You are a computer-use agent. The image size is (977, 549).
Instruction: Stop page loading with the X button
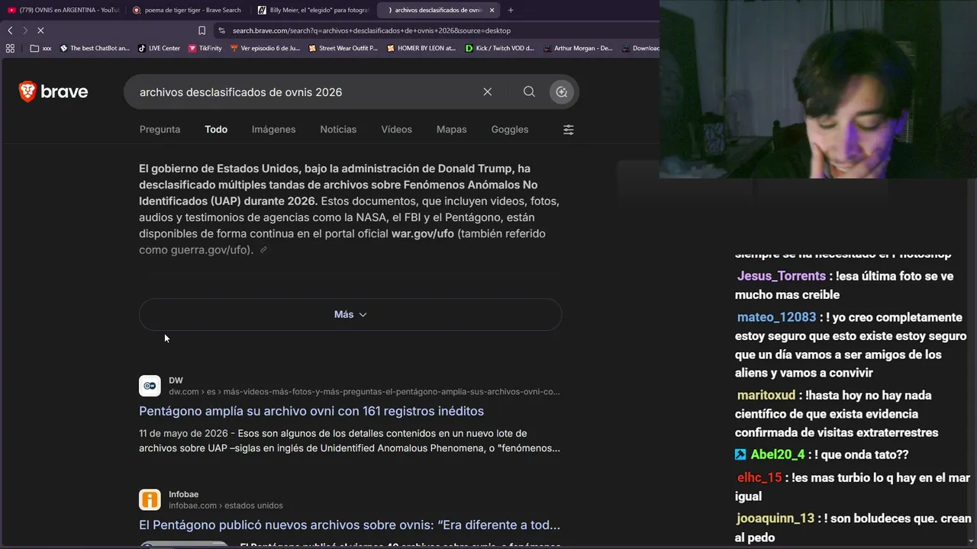[40, 30]
